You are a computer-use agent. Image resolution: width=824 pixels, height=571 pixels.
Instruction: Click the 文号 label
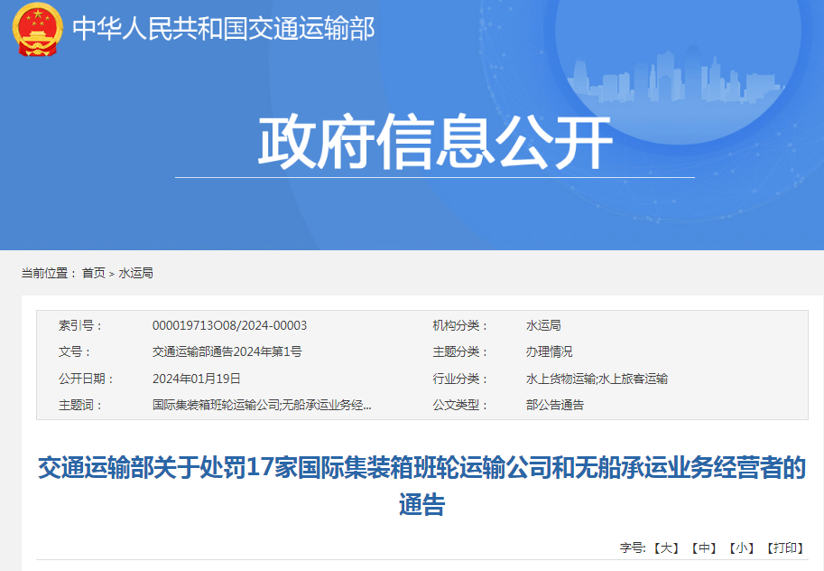click(74, 351)
